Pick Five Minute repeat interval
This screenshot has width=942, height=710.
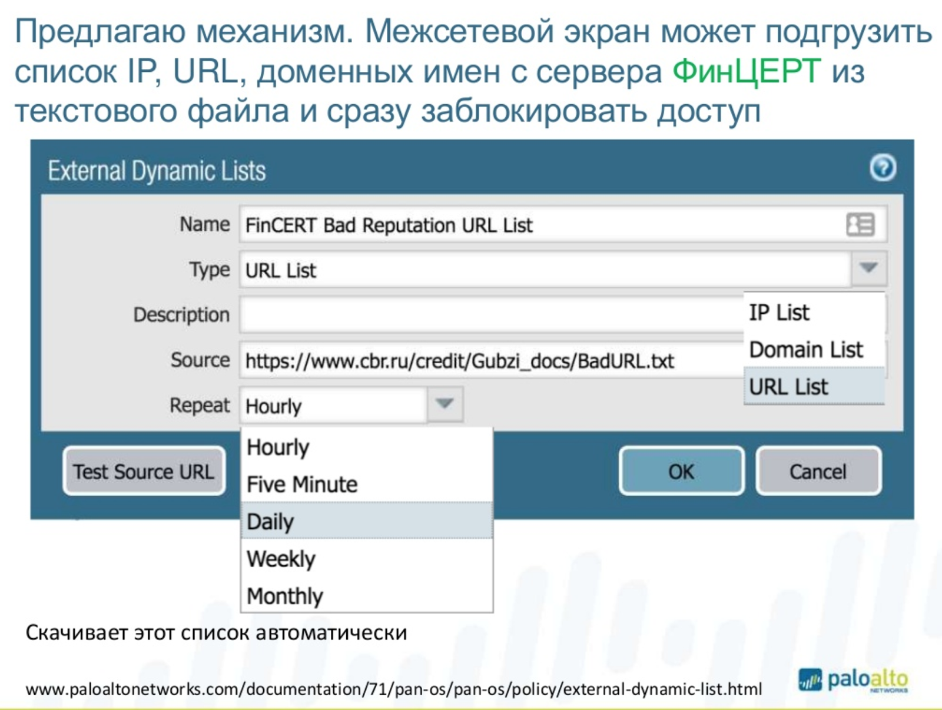click(367, 484)
